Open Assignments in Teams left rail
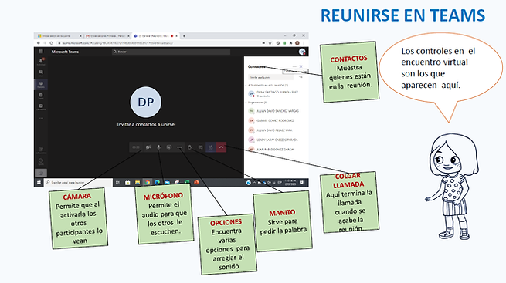506x283 pixels. [41, 96]
